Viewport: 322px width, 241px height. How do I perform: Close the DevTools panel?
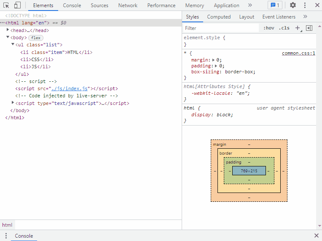point(317,5)
